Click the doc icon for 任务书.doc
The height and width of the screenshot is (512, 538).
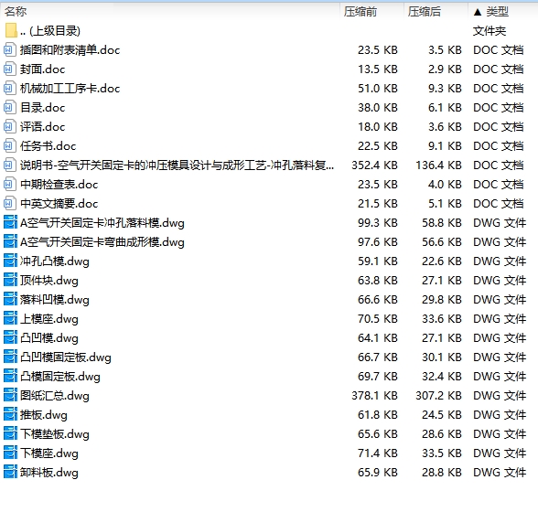tap(9, 146)
